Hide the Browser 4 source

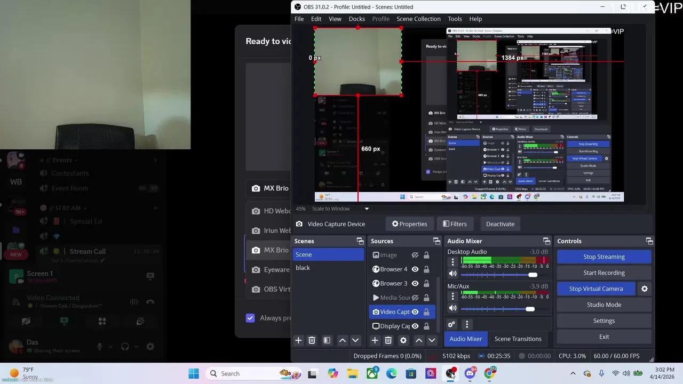415,269
